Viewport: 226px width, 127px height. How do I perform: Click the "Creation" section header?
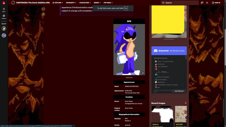pos(129,97)
